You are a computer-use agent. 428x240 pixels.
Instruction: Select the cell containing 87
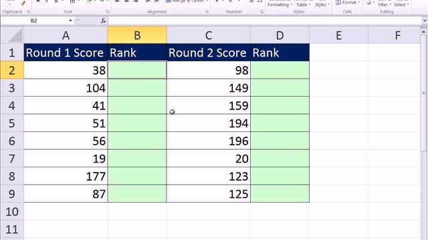click(66, 194)
